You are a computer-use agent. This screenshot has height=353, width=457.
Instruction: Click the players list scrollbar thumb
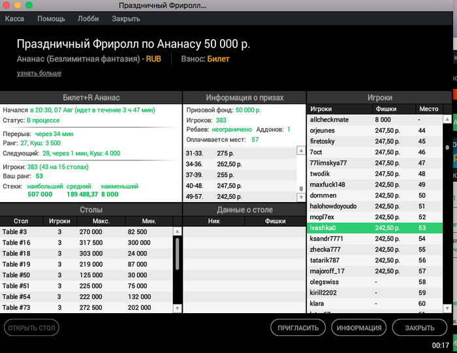pos(447,147)
